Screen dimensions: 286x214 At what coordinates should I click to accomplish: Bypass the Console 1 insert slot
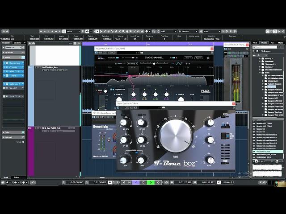pyautogui.click(x=4, y=67)
